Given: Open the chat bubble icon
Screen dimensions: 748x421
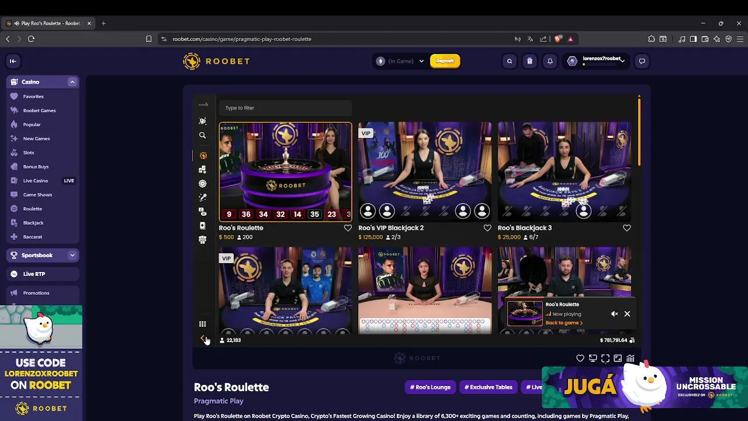Looking at the screenshot, I should (x=642, y=61).
